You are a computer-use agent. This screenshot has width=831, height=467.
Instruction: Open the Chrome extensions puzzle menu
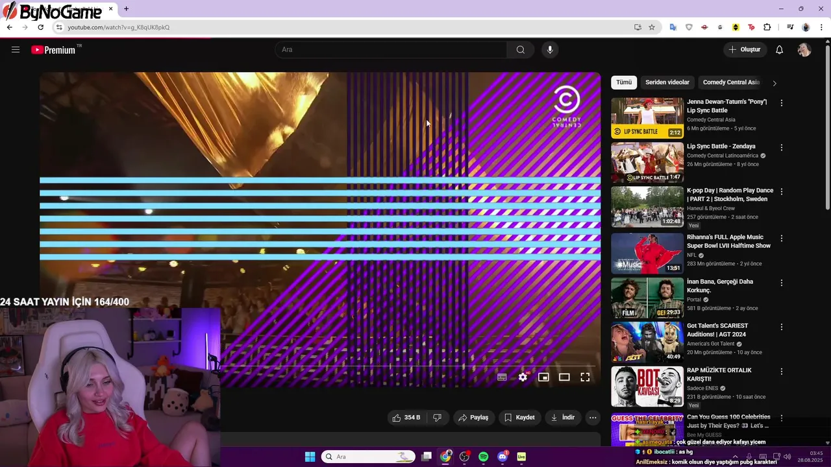click(x=767, y=27)
